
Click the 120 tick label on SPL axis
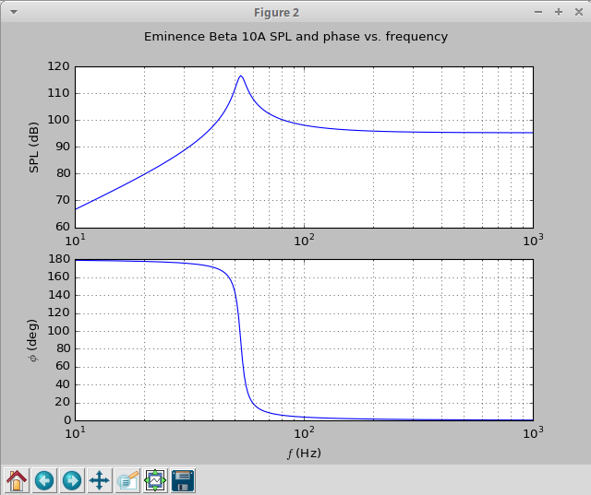58,66
